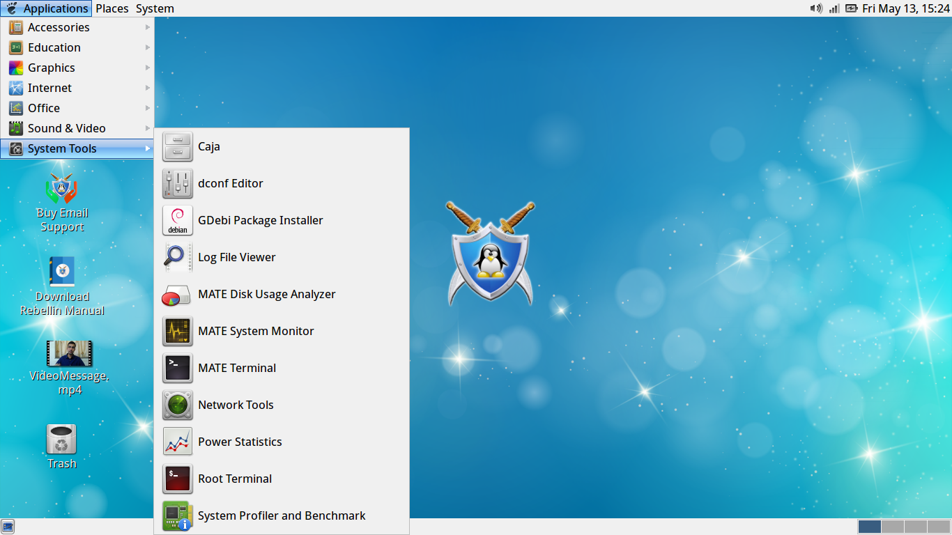The height and width of the screenshot is (535, 952).
Task: Collapse System Tools submenu arrow
Action: tap(148, 149)
